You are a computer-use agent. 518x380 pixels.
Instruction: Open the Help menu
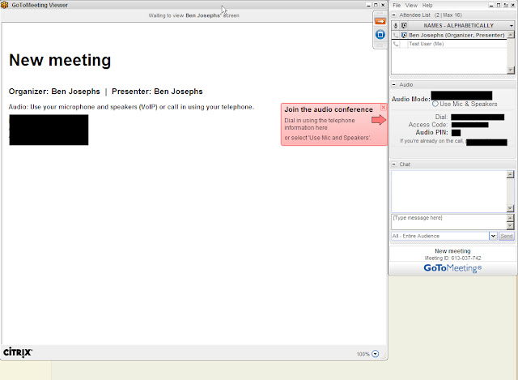click(x=427, y=6)
